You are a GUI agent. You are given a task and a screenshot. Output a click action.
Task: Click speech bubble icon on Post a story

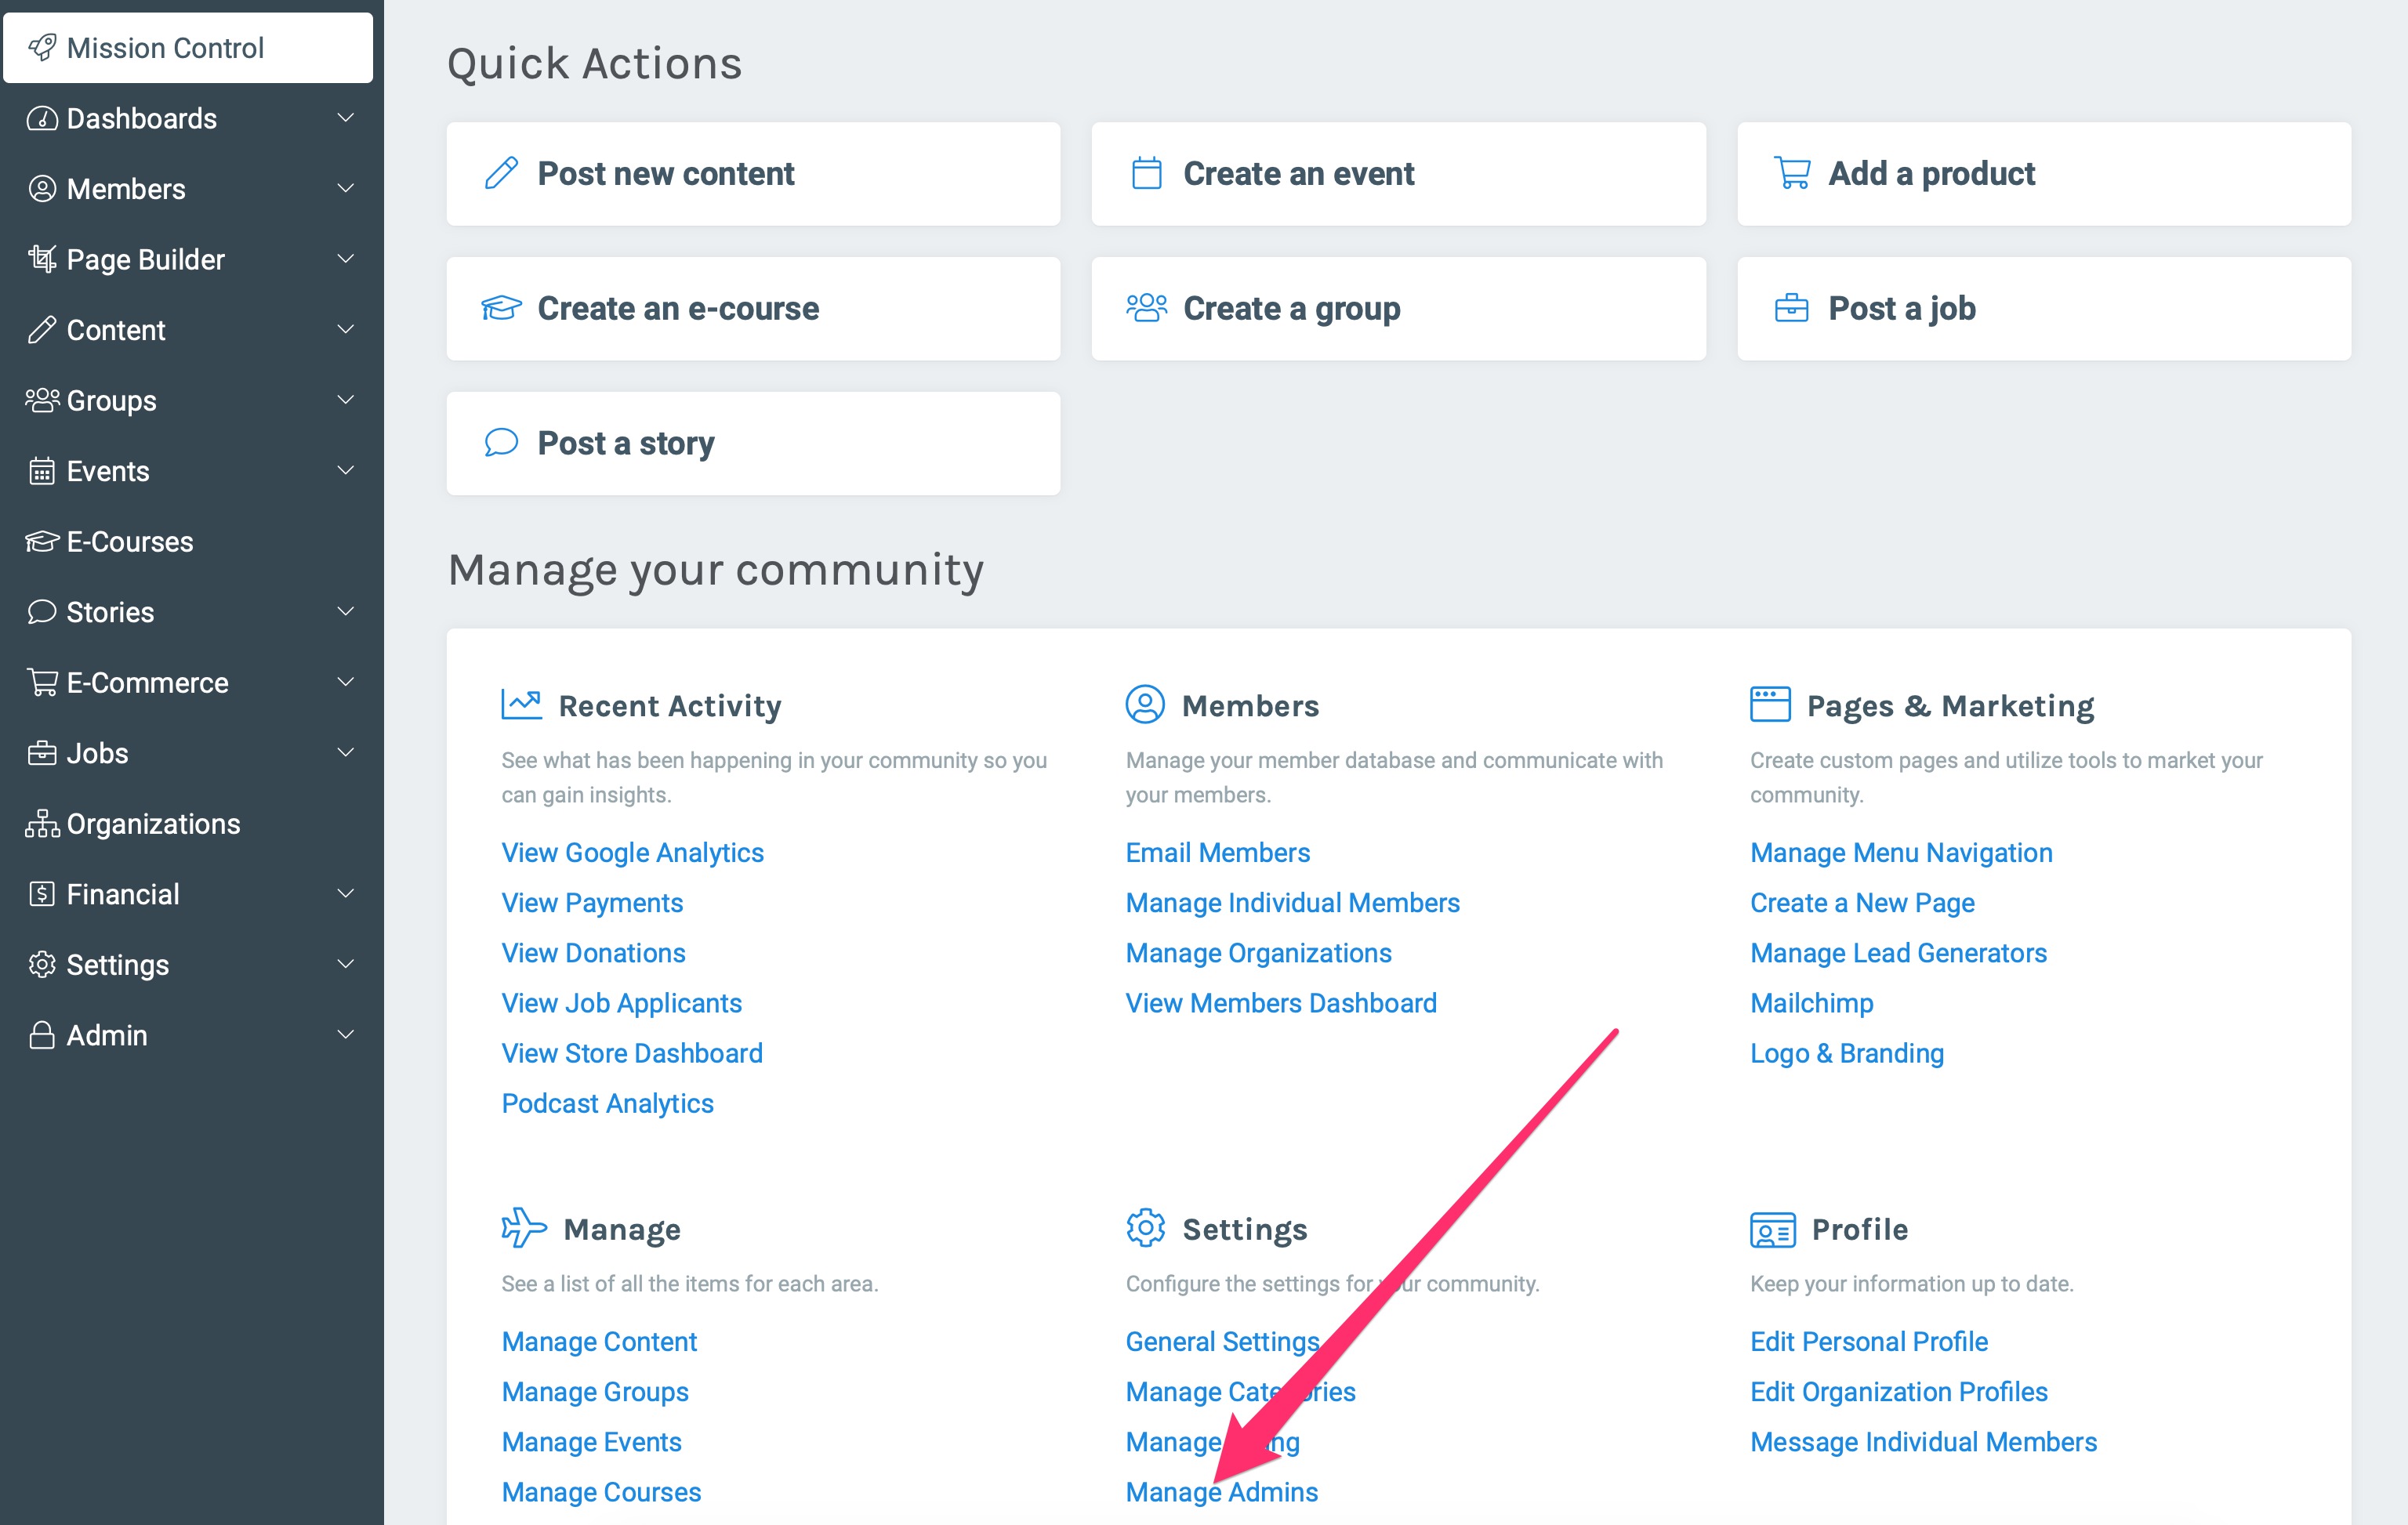tap(501, 442)
